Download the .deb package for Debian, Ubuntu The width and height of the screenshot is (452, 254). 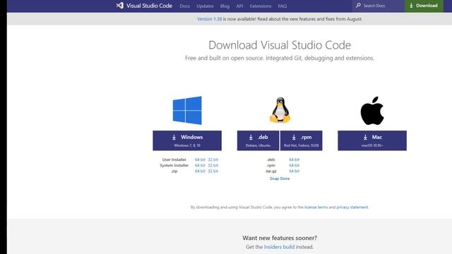[258, 140]
